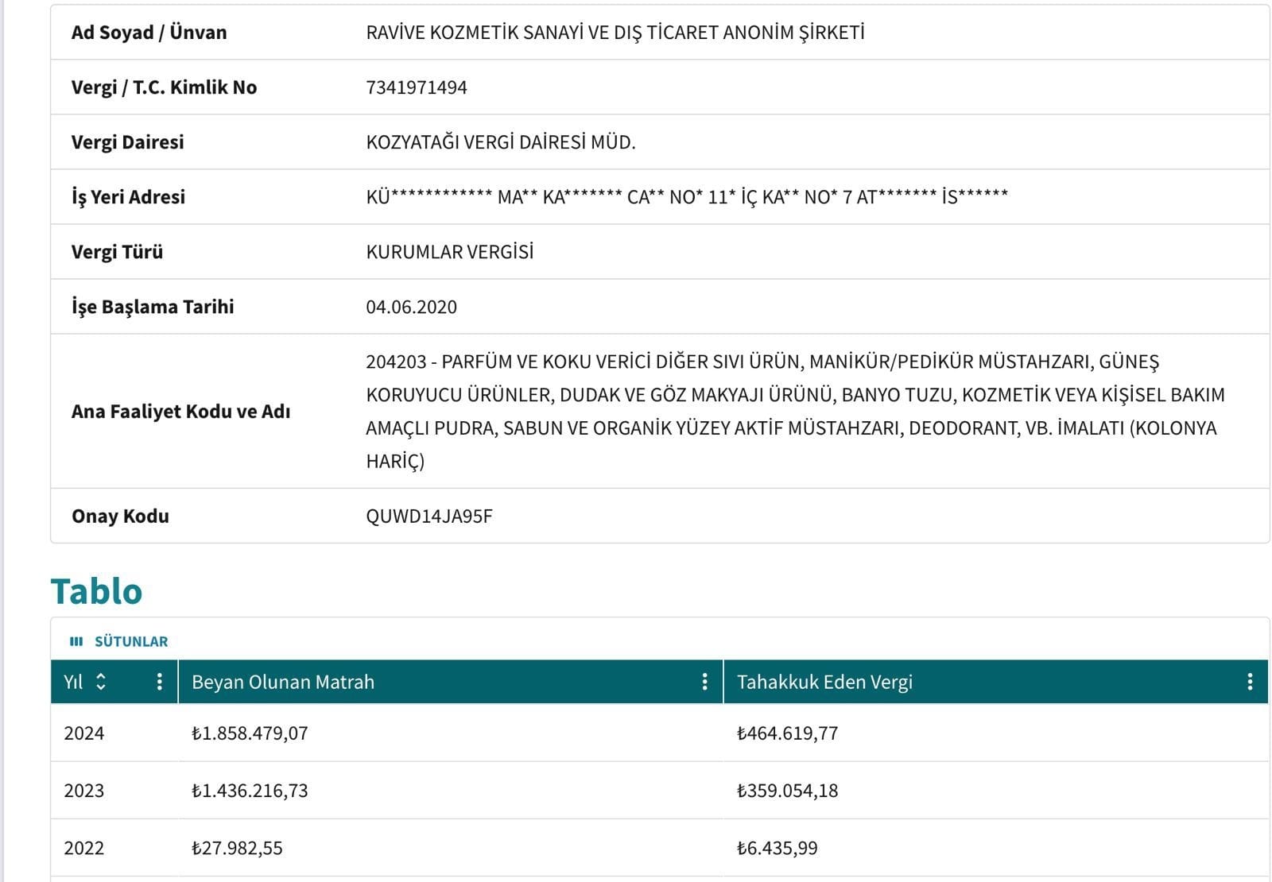The width and height of the screenshot is (1272, 882).
Task: Click the ₺1.858.479,07 matrah cell
Action: pos(250,733)
